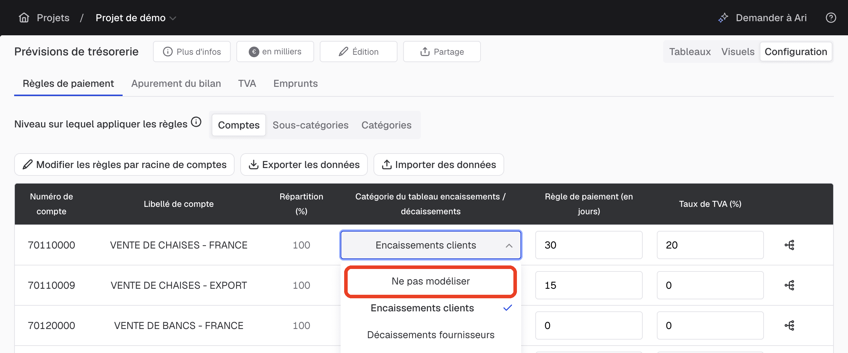Pick Décaissements fournisseurs option
848x353 pixels.
431,335
